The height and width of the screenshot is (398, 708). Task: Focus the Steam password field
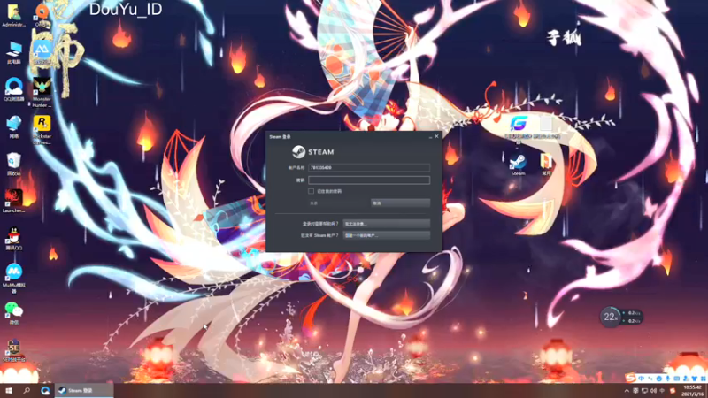click(x=369, y=180)
